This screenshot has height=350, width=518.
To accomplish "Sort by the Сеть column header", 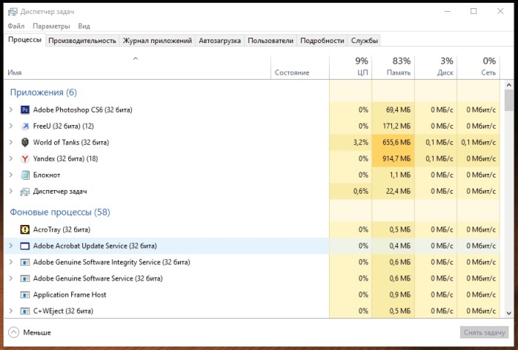I will [x=479, y=67].
